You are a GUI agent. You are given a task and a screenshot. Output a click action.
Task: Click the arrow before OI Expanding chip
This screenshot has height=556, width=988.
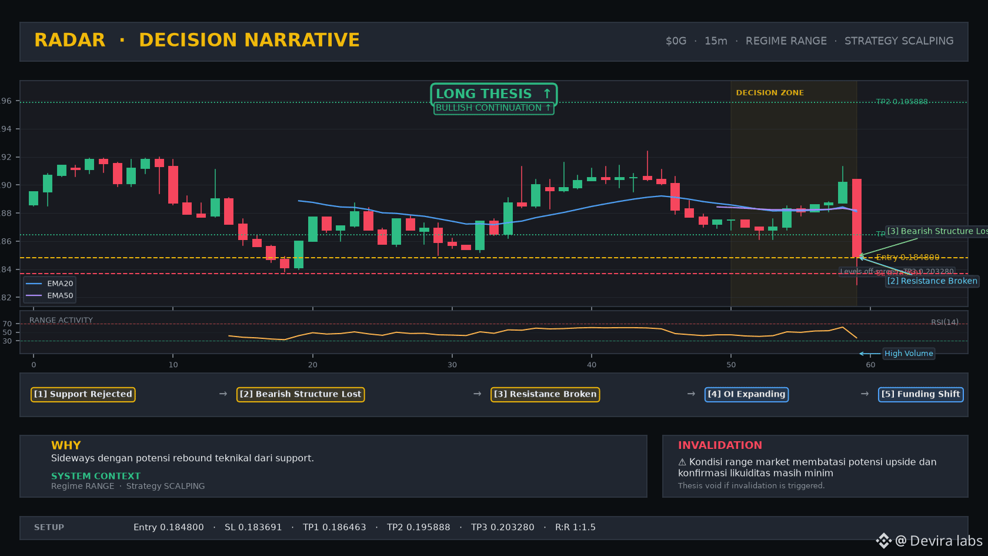(692, 394)
